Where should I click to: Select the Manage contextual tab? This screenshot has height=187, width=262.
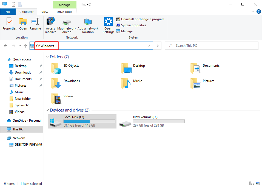(65, 5)
